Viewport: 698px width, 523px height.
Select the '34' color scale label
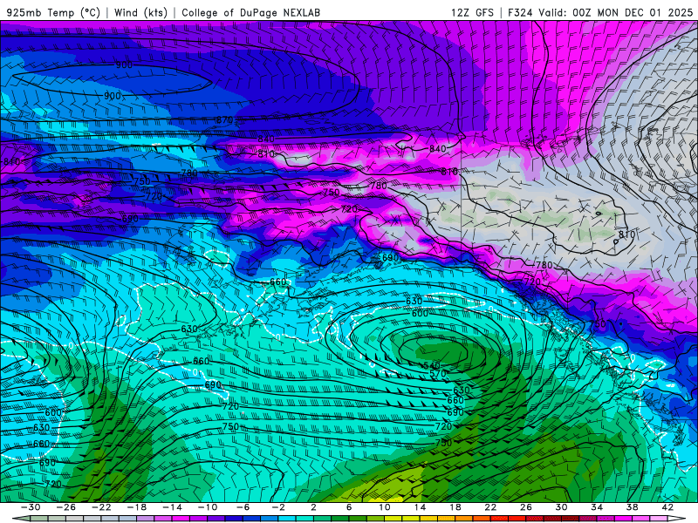click(x=597, y=507)
